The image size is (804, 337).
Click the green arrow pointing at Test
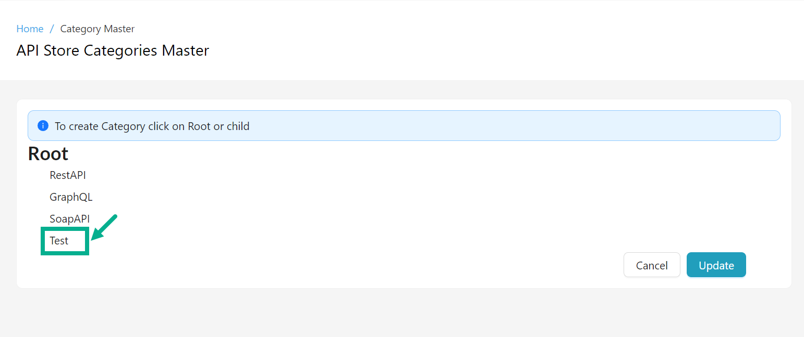point(104,228)
